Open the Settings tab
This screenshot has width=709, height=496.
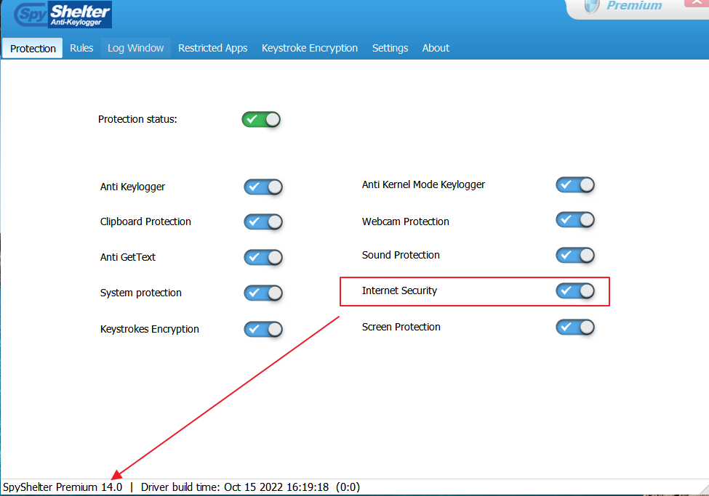click(x=390, y=48)
